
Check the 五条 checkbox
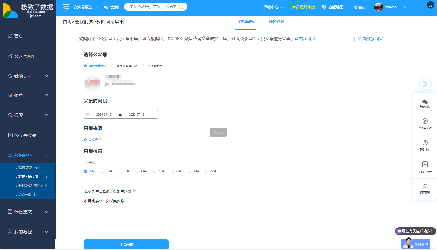pyautogui.click(x=155, y=171)
